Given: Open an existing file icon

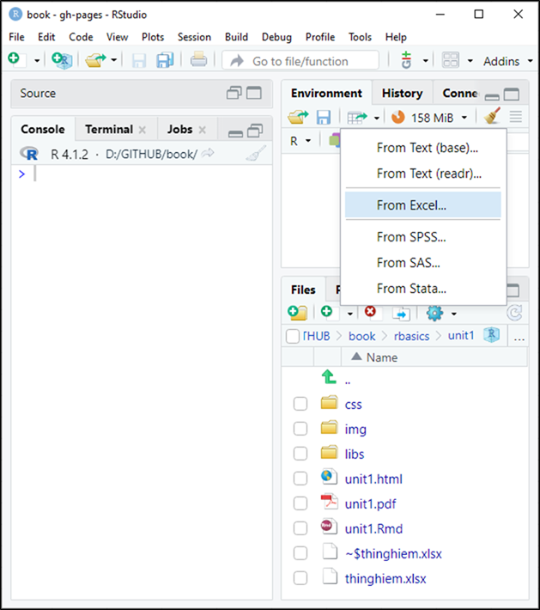Looking at the screenshot, I should click(95, 60).
